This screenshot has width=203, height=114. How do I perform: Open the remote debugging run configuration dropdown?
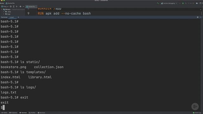tap(169, 3)
